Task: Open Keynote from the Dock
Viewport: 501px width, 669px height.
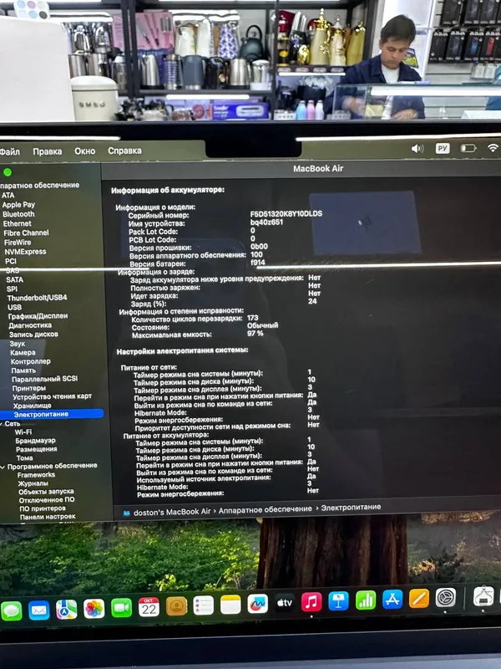Action: coord(339,601)
